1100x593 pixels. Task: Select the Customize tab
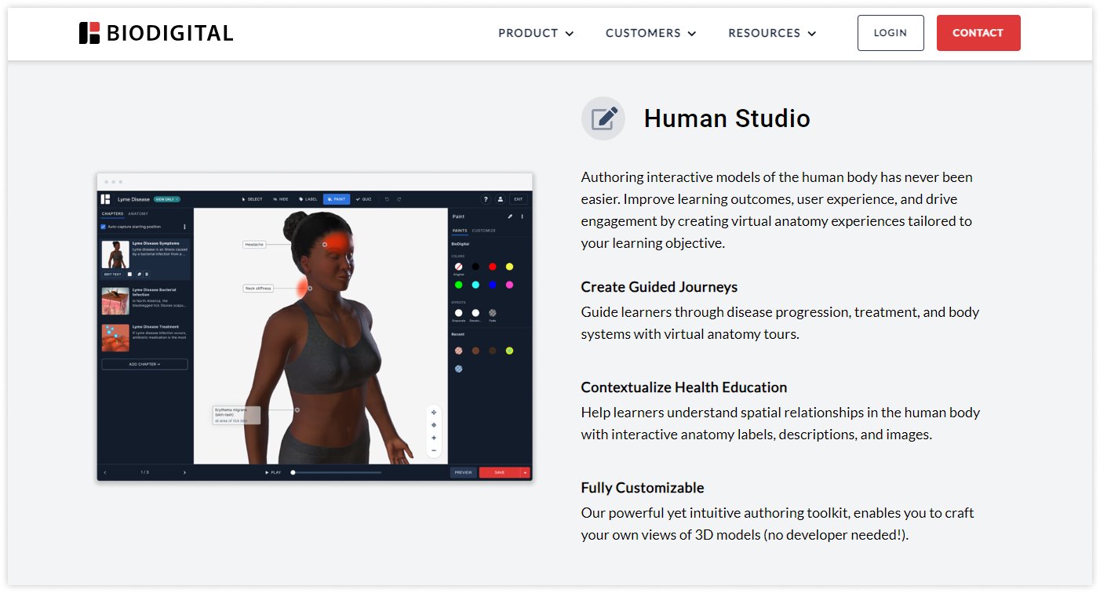(x=483, y=231)
